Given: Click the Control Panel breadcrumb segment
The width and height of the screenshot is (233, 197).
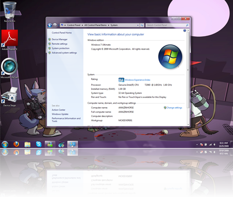Looking at the screenshot, I should (74, 25).
